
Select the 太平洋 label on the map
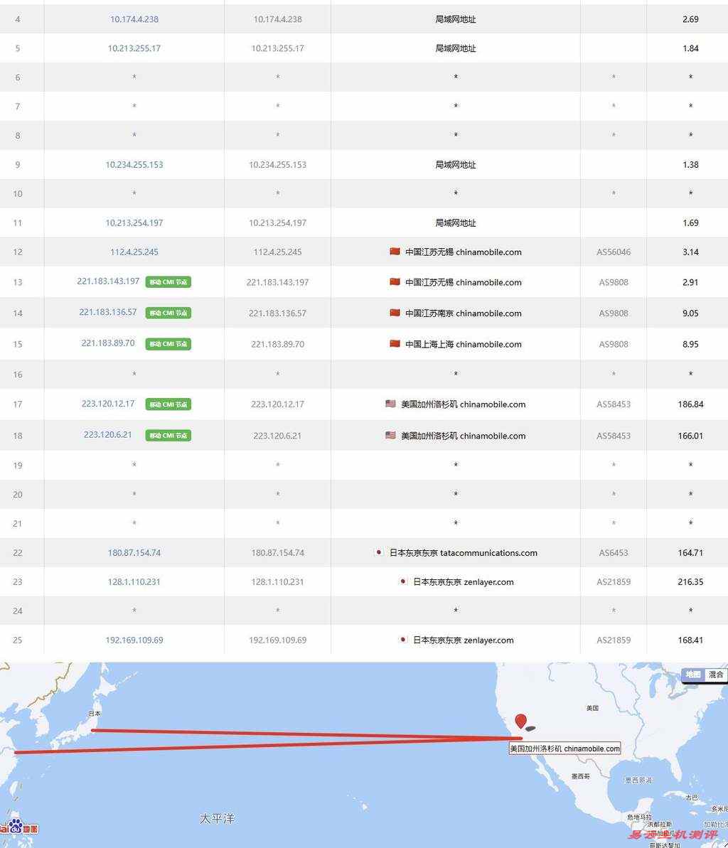[x=217, y=818]
